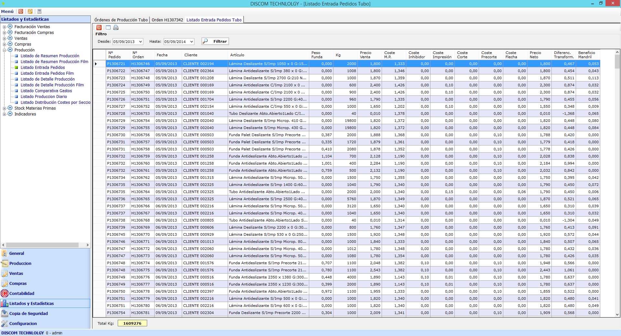
Task: Click the key icon in the main toolbar
Action: (30, 11)
